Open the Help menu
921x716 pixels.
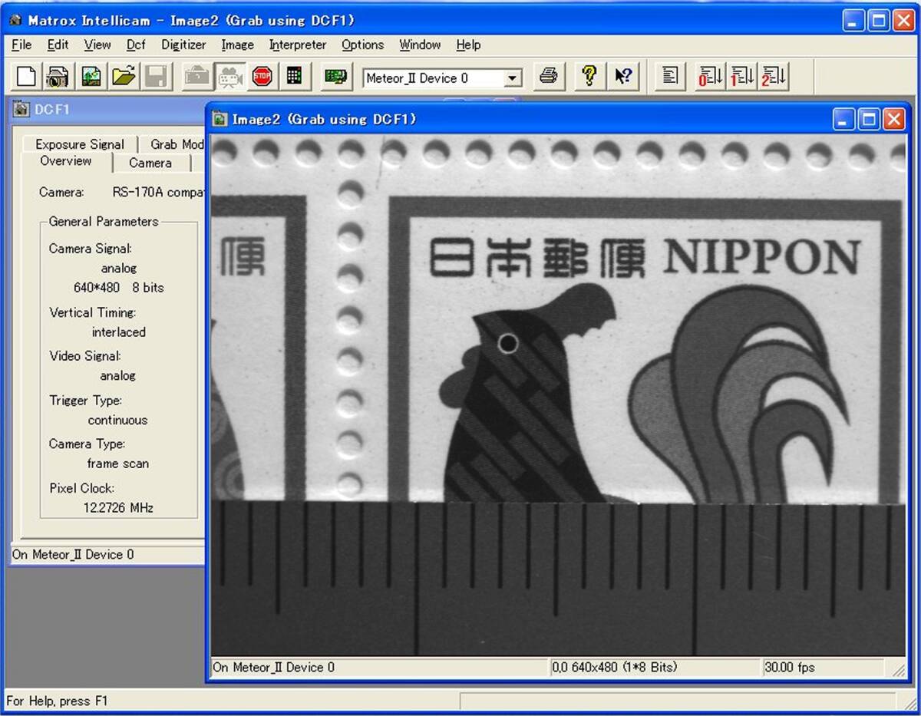click(x=468, y=45)
